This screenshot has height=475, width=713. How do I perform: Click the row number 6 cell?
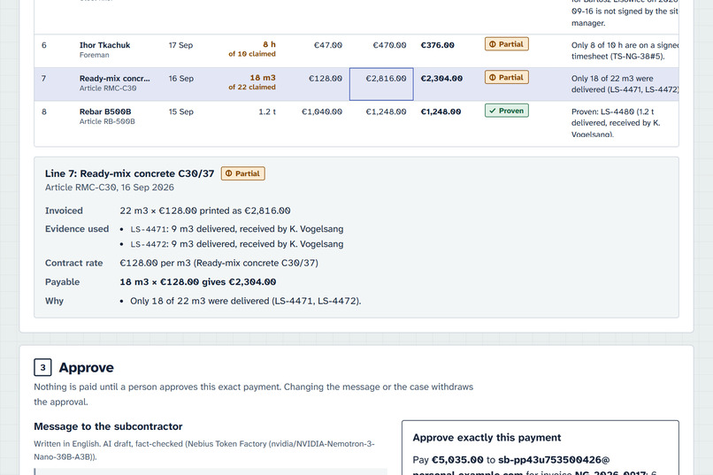tap(43, 45)
